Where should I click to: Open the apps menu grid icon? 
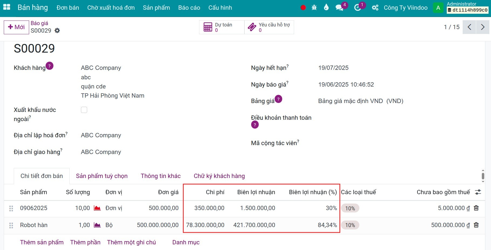coord(6,7)
